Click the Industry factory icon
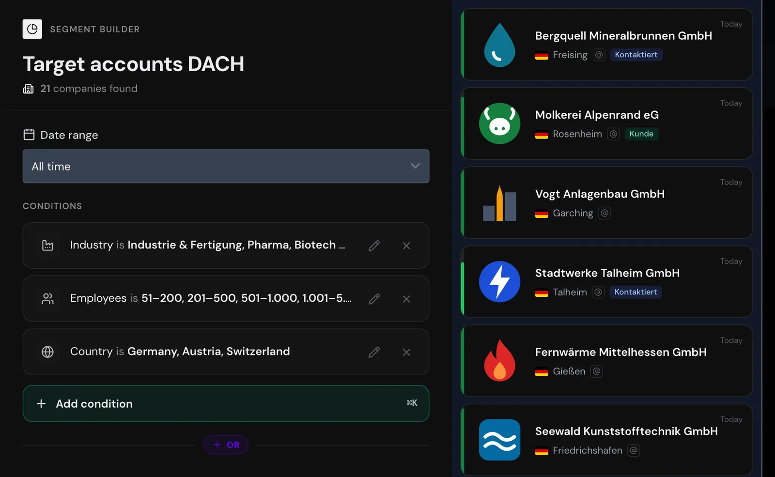This screenshot has height=477, width=775. [x=47, y=246]
